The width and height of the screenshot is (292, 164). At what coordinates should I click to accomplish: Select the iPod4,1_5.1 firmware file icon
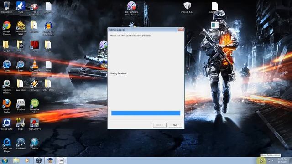click(x=187, y=8)
